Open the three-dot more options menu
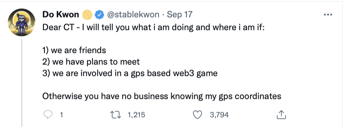The image size is (347, 129). (x=328, y=15)
